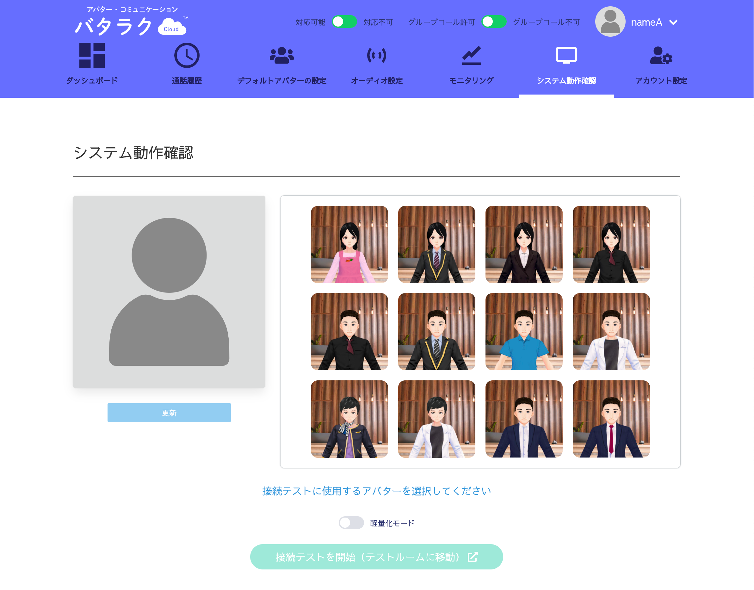
Task: Toggle the 対応可能 availability switch
Action: pyautogui.click(x=344, y=22)
